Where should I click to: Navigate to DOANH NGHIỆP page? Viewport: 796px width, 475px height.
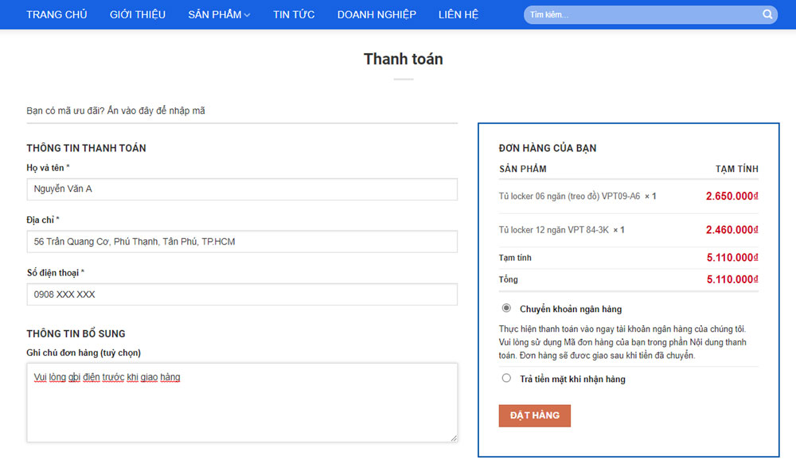coord(377,14)
